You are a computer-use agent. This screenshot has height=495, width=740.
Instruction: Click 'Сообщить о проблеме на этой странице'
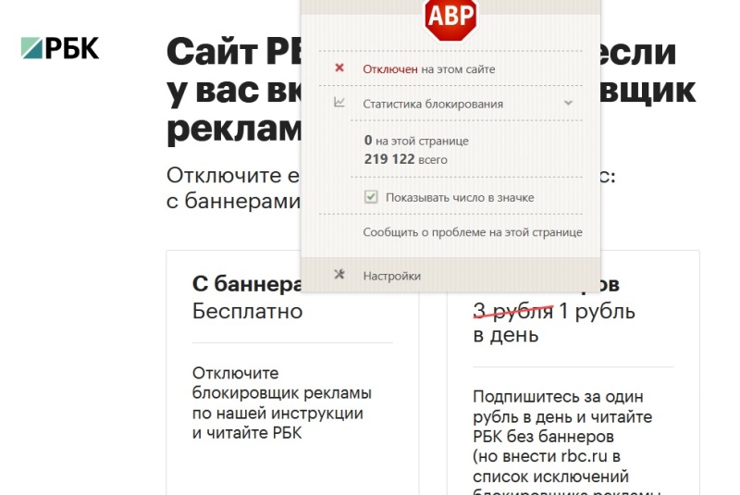[x=473, y=232]
